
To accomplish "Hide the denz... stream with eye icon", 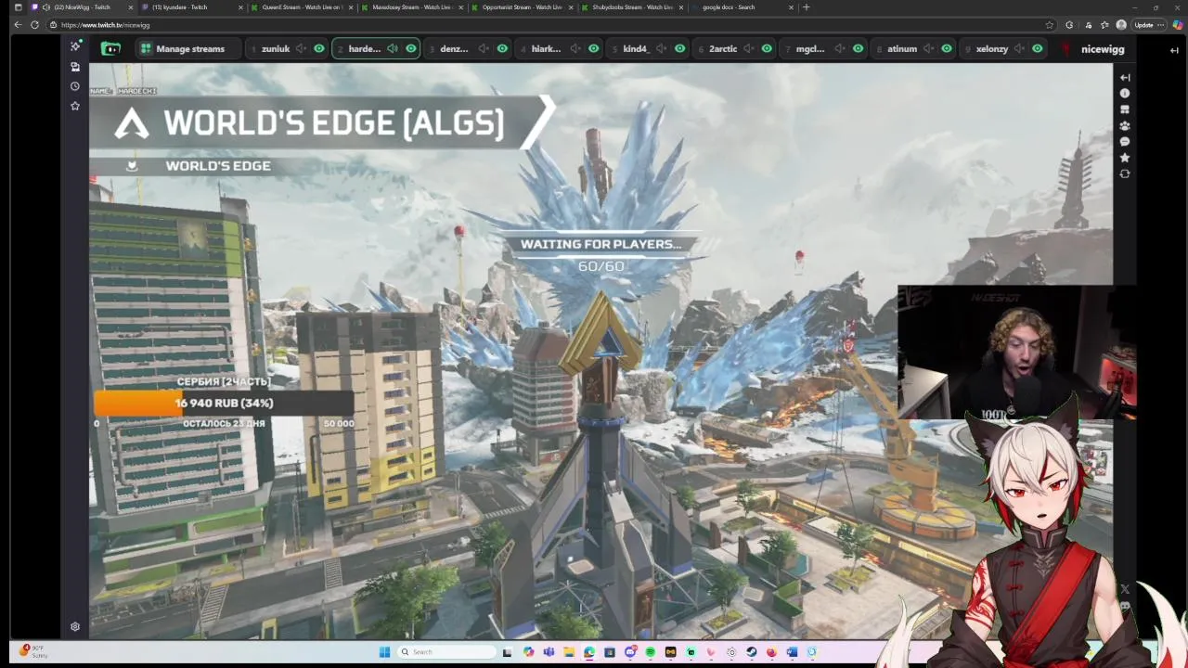I will click(502, 48).
